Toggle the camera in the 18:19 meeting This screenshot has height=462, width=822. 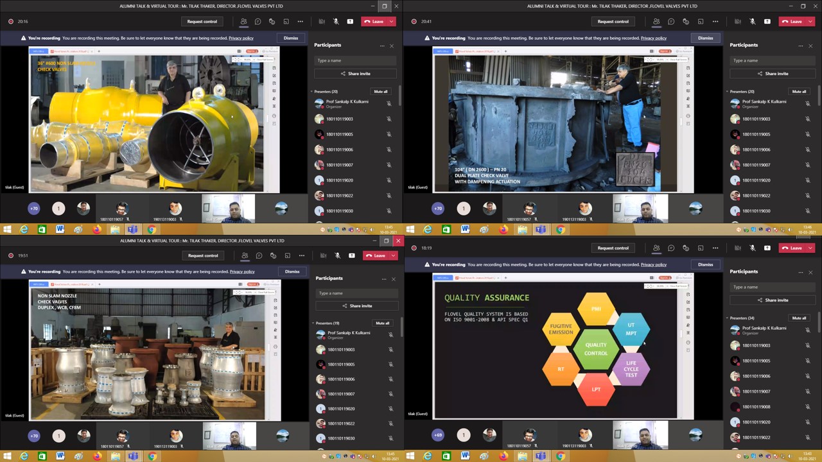pyautogui.click(x=739, y=248)
